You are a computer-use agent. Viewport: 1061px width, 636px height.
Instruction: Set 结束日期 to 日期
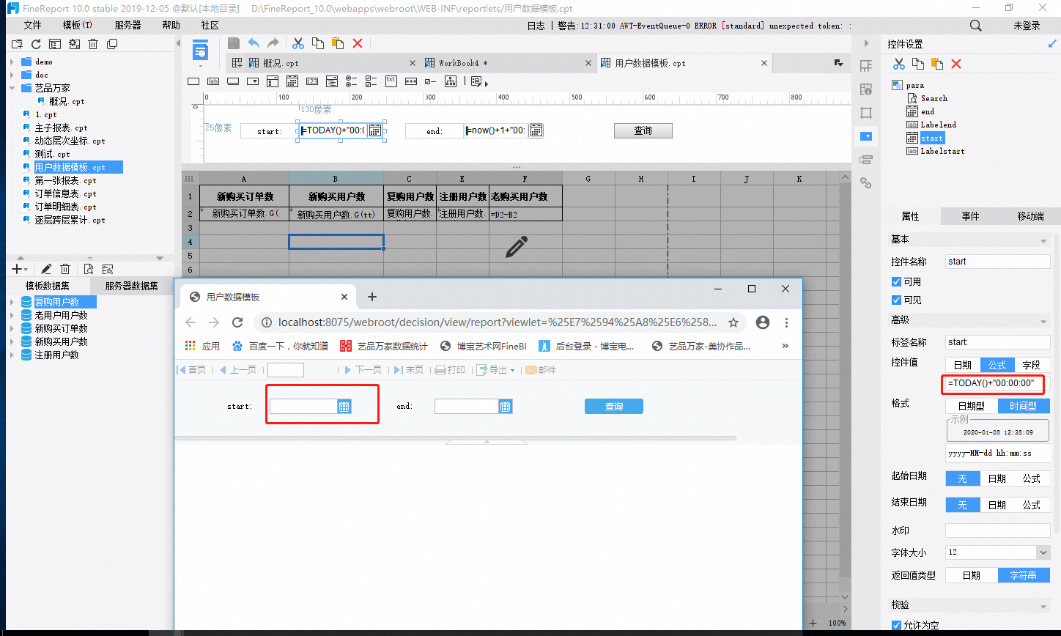[997, 505]
